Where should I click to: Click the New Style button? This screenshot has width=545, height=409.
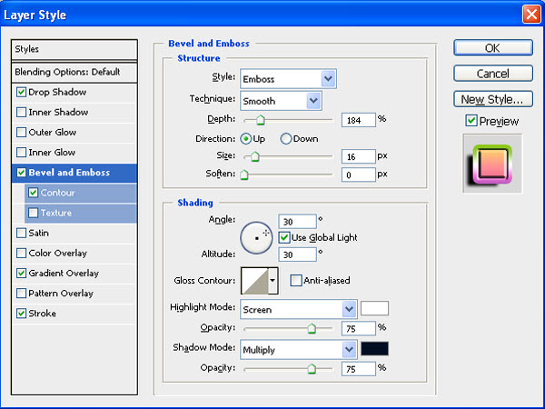click(491, 99)
